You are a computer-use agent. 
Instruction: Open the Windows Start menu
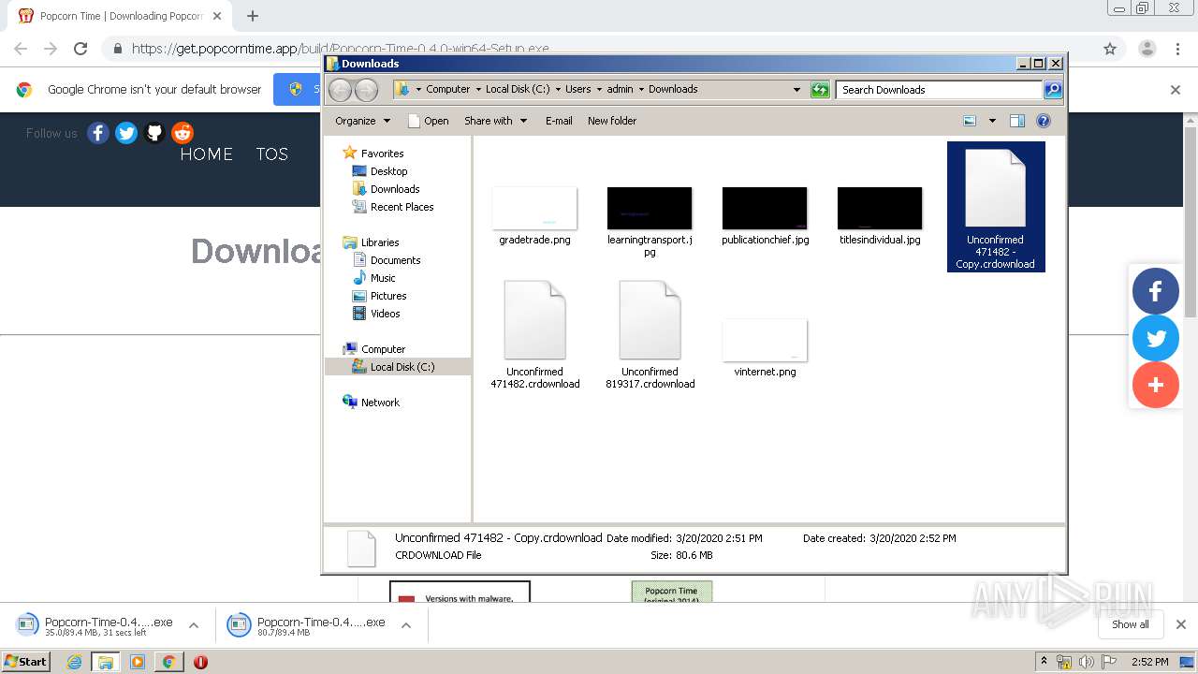[x=25, y=662]
